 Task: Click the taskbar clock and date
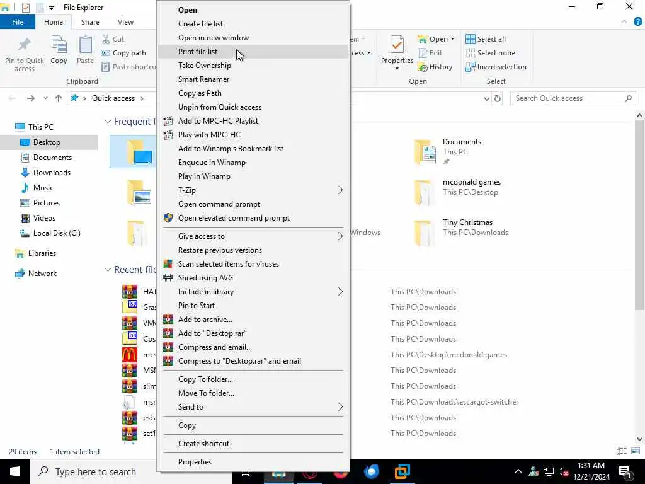[591, 471]
